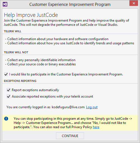Screen dimensions: 140x143
Task: Click the dialog title bar text
Action: (x=70, y=4)
